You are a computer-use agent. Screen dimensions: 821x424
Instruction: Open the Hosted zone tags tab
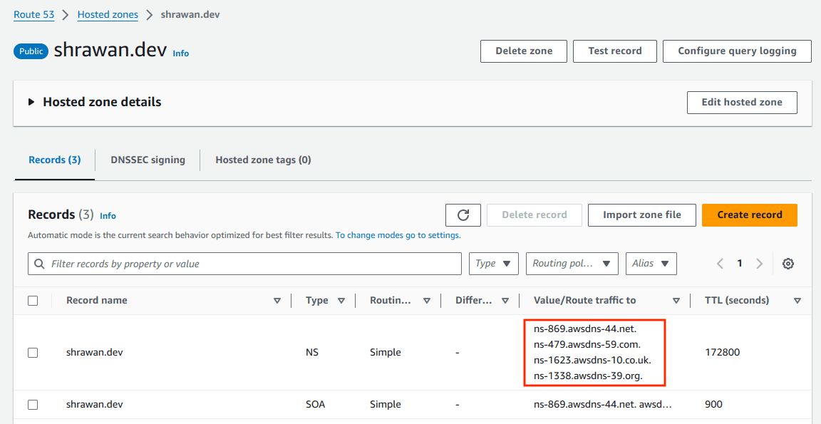pyautogui.click(x=263, y=159)
